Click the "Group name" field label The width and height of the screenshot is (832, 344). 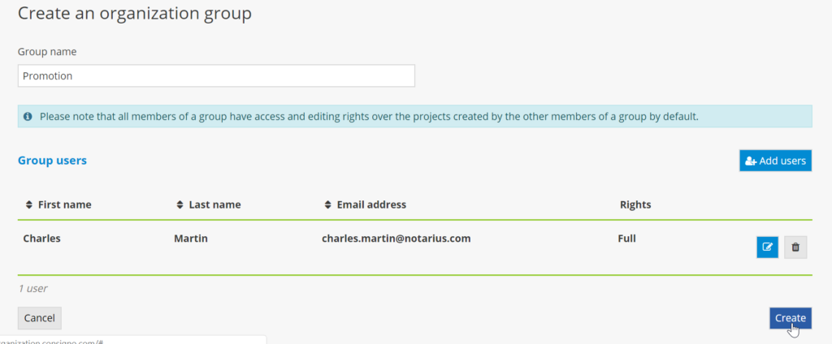(47, 51)
